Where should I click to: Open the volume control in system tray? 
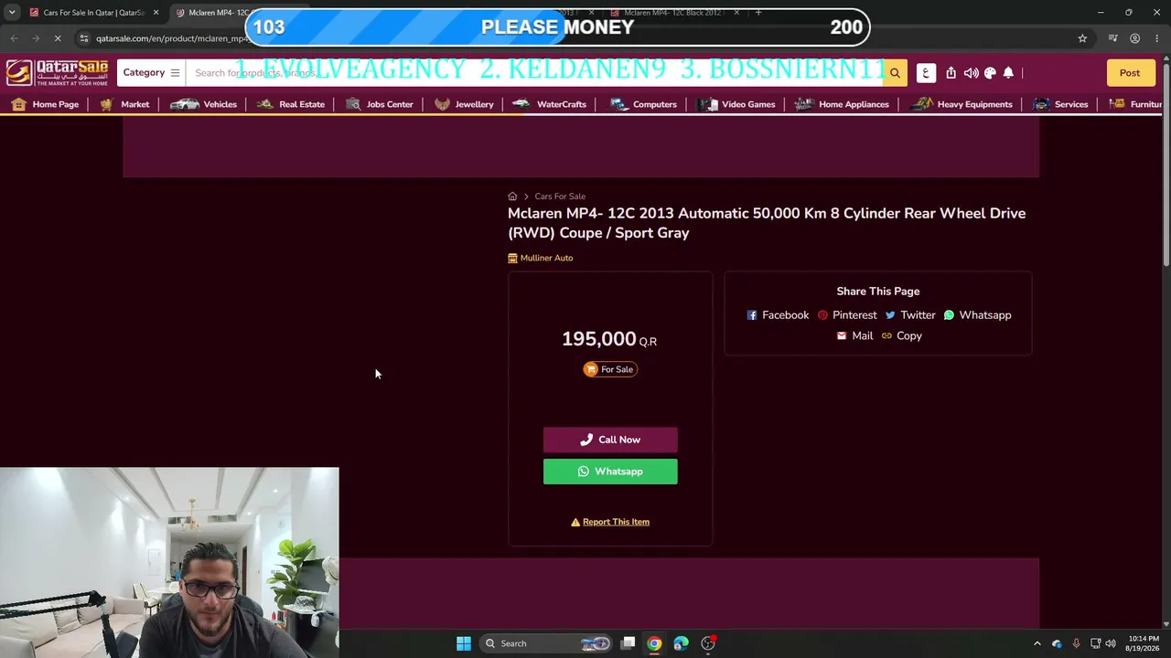click(x=1111, y=643)
